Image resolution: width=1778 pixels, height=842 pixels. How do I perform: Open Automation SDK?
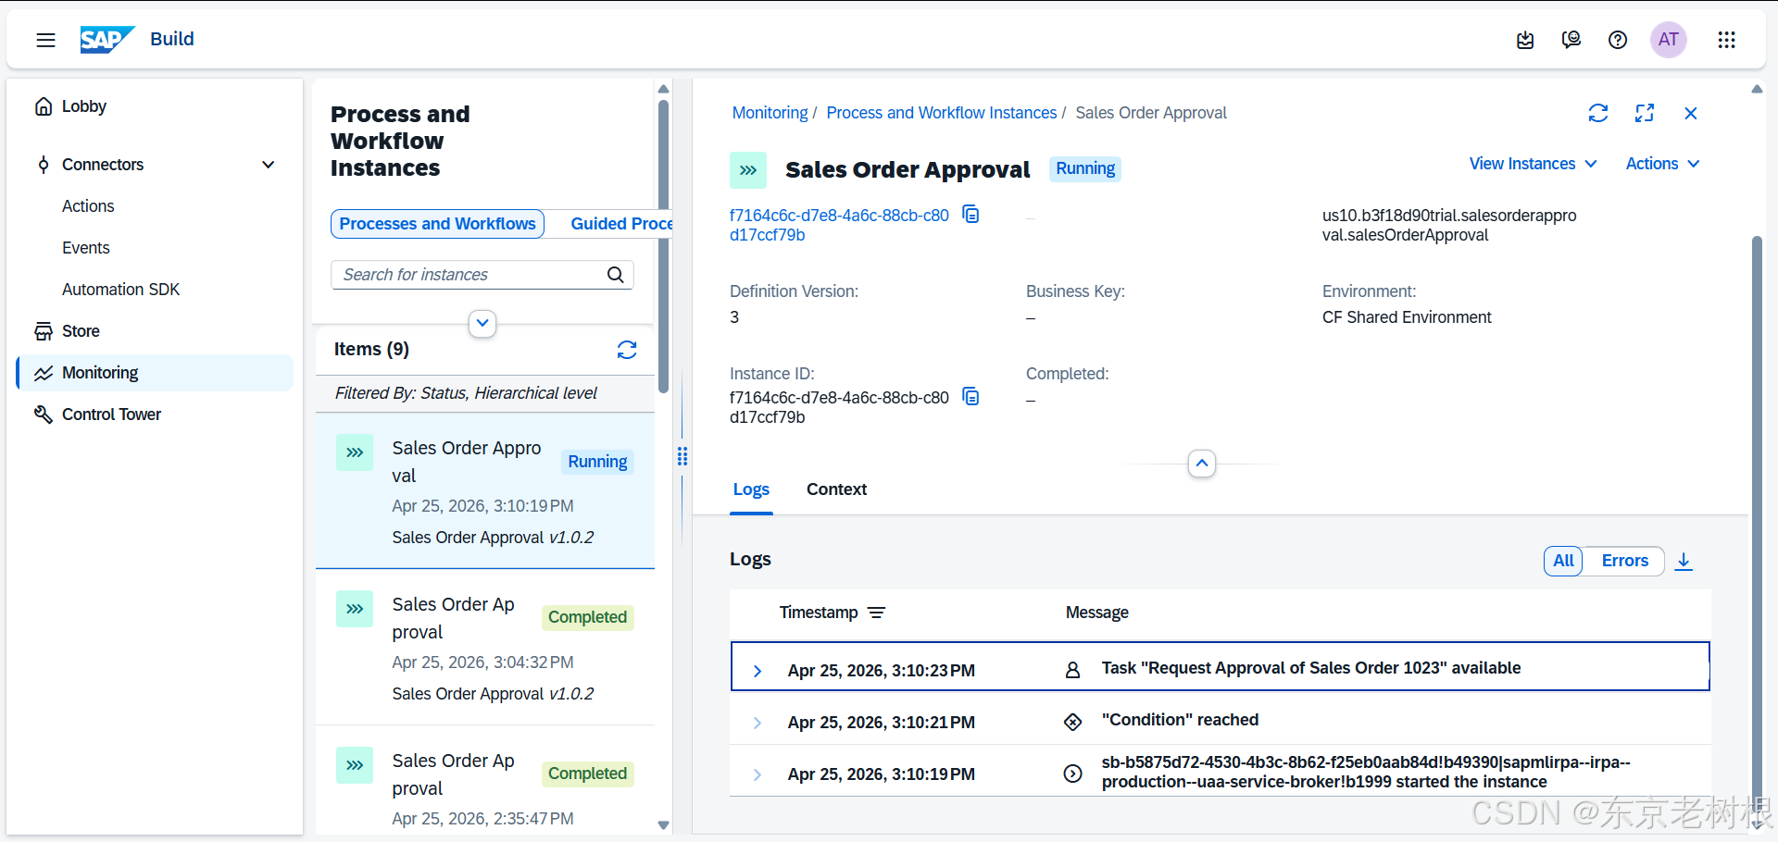(x=121, y=290)
